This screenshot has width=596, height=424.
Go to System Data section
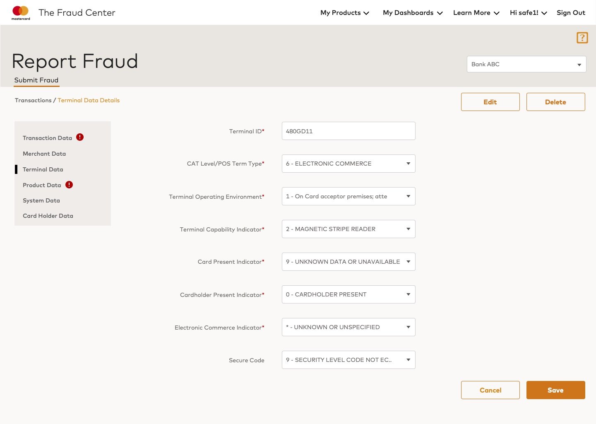coord(41,200)
